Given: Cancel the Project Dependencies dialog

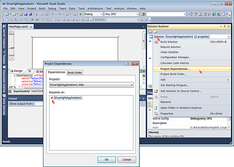Looking at the screenshot, I should pyautogui.click(x=127, y=160).
